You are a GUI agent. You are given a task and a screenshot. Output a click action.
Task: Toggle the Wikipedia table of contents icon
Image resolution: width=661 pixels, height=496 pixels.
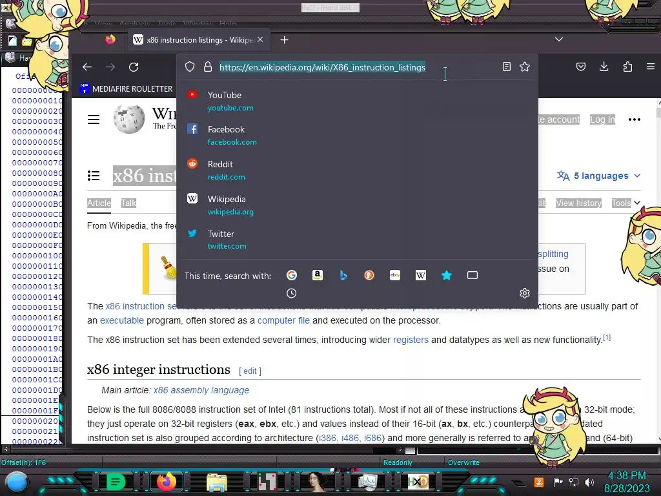pos(94,176)
